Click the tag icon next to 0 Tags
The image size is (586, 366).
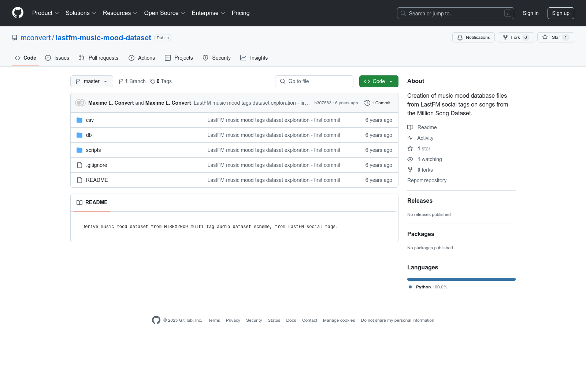(152, 81)
